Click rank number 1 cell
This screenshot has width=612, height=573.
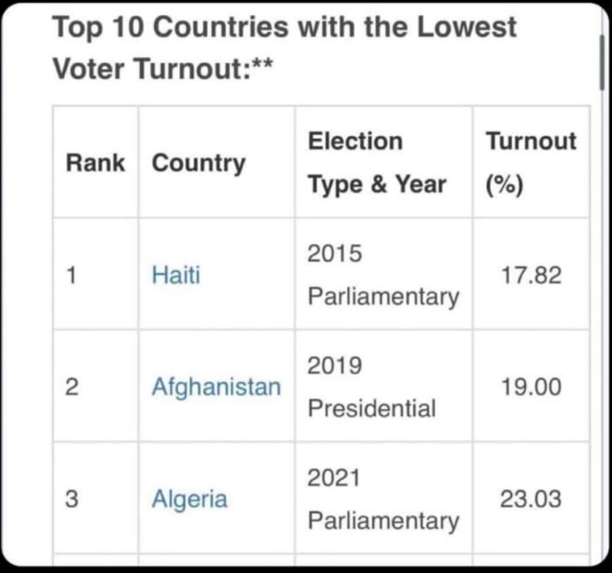pos(71,275)
